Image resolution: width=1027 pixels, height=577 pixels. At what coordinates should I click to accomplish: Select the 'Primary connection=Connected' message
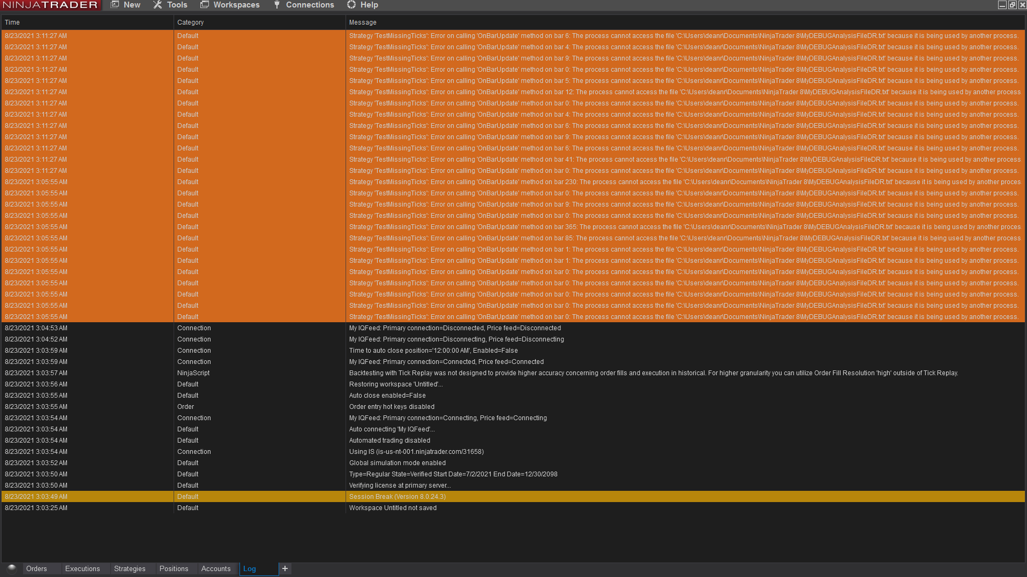446,362
